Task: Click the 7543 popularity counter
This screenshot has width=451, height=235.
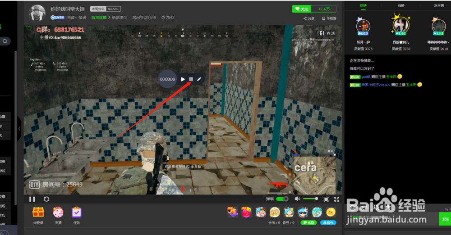Action: tap(168, 18)
